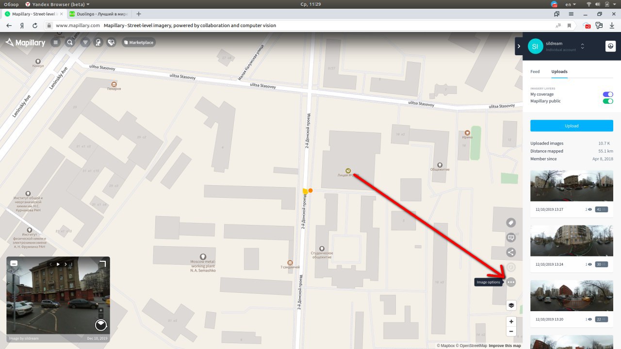Click the tag icon on right toolbar

(x=511, y=222)
